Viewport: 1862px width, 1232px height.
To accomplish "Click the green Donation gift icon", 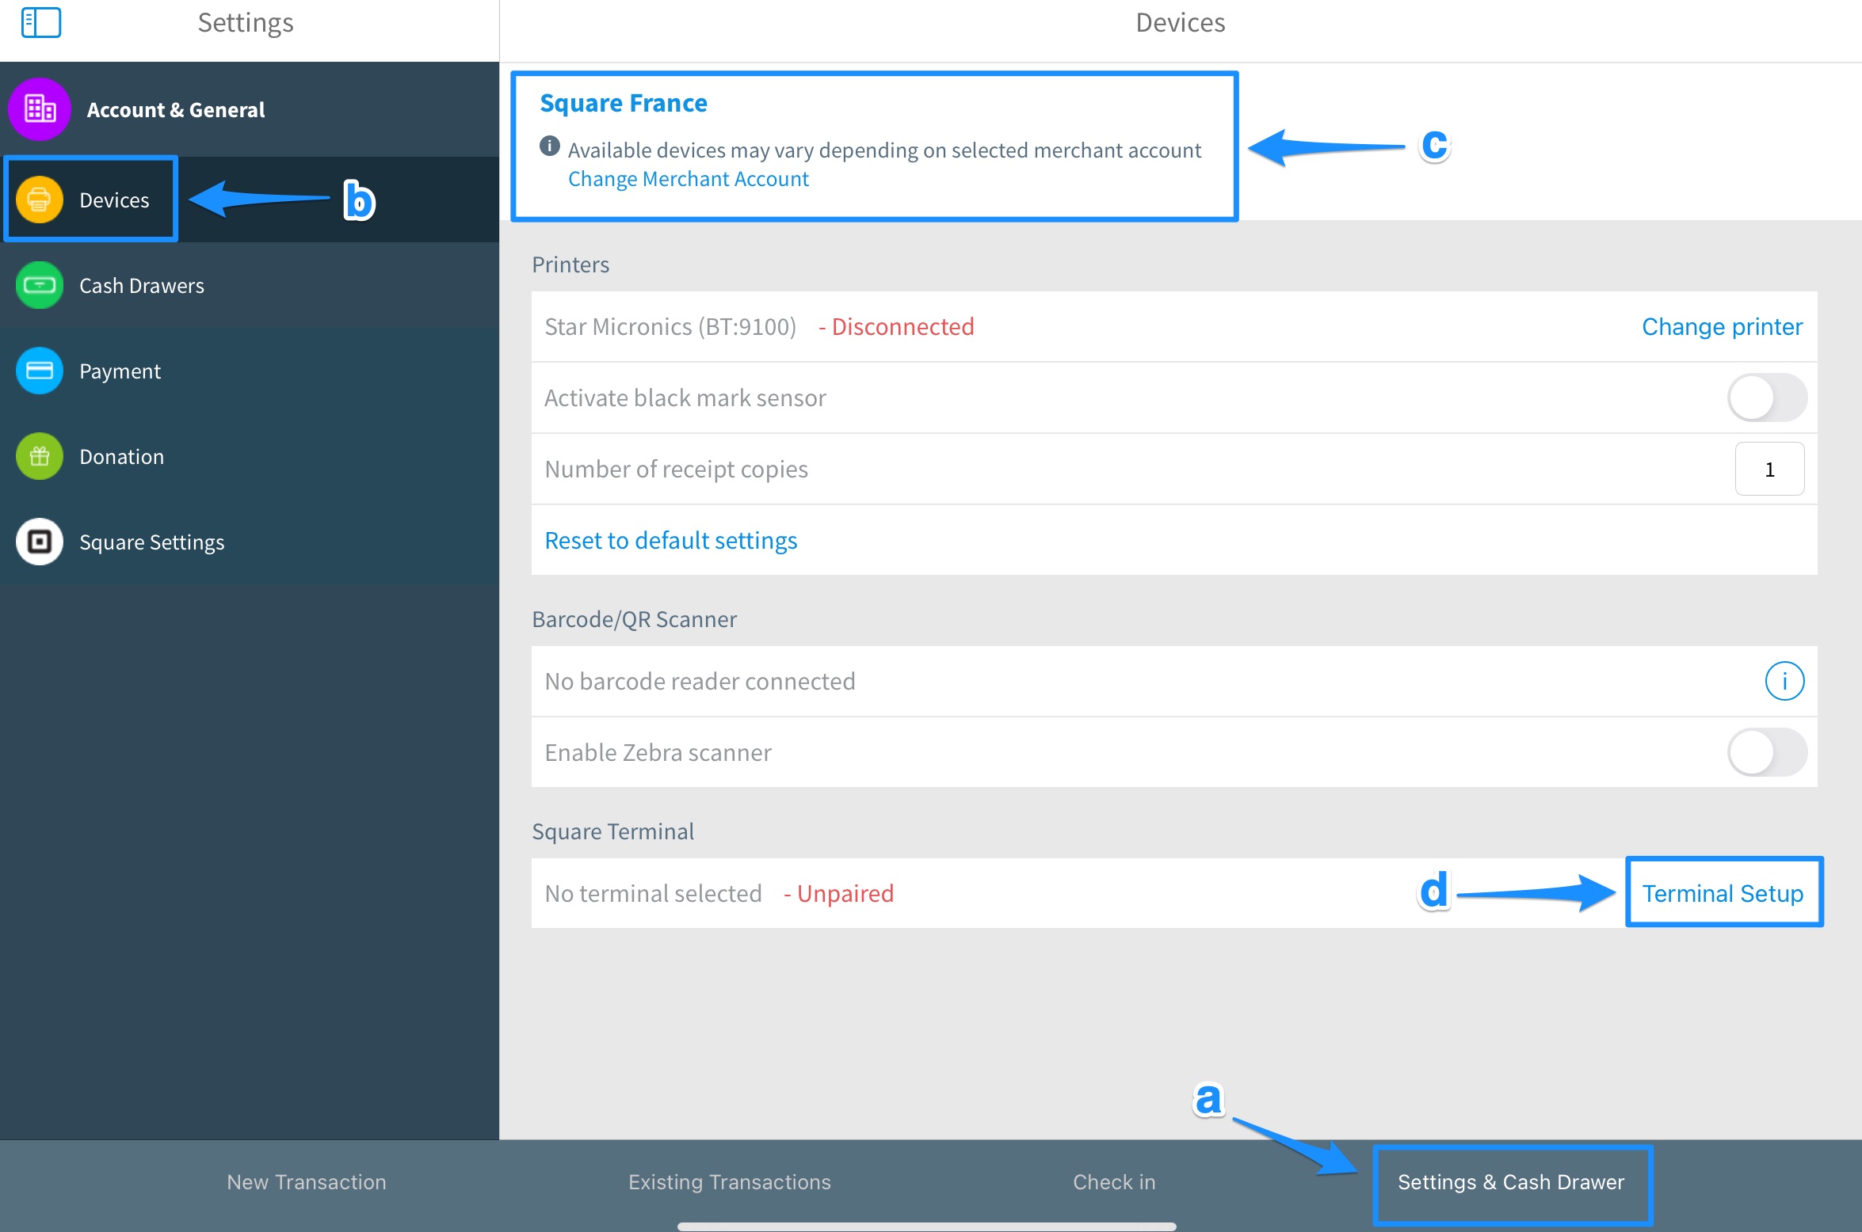I will pyautogui.click(x=40, y=456).
